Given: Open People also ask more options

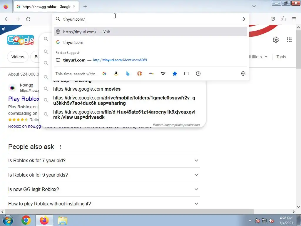Looking at the screenshot, I should 61,147.
